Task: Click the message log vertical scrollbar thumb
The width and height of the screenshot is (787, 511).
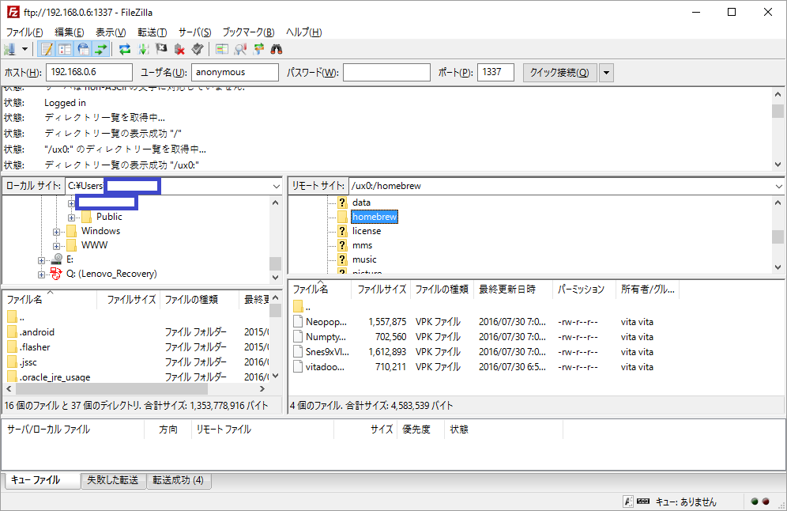Action: tap(778, 111)
